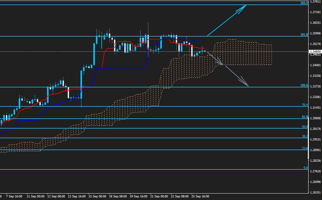Viewport: 322px width, 200px height.
Task: Click the 13 Sep 16:00 time label
Action: (77, 197)
